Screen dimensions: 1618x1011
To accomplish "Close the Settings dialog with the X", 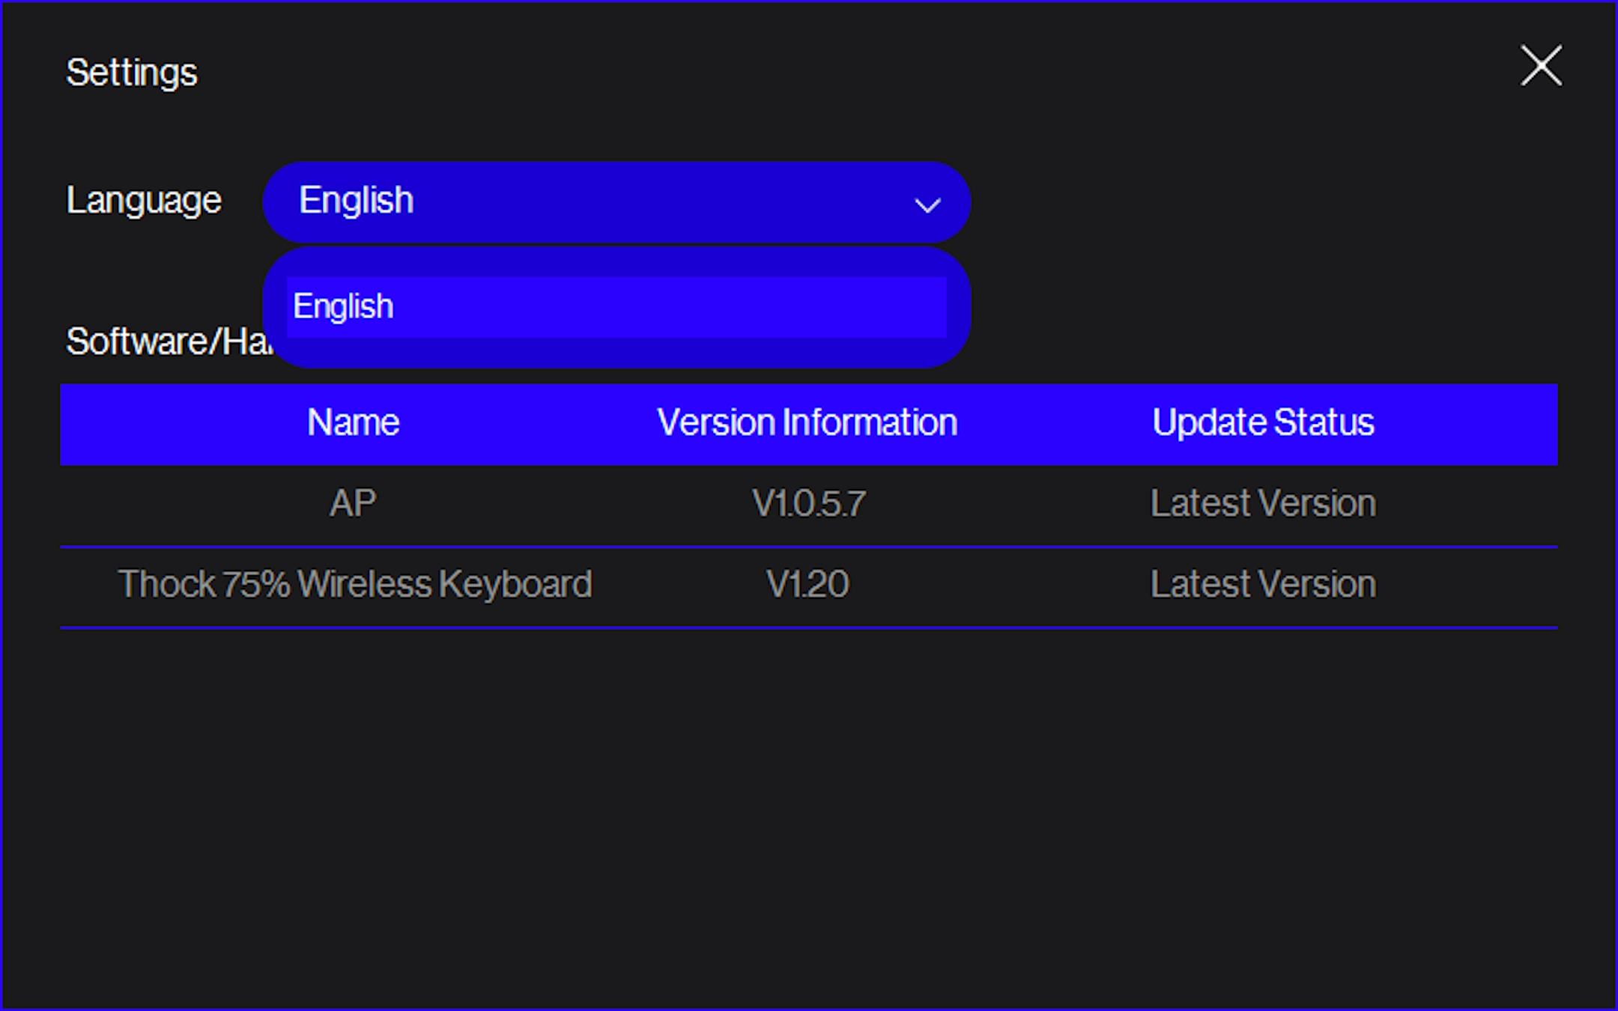I will coord(1541,66).
